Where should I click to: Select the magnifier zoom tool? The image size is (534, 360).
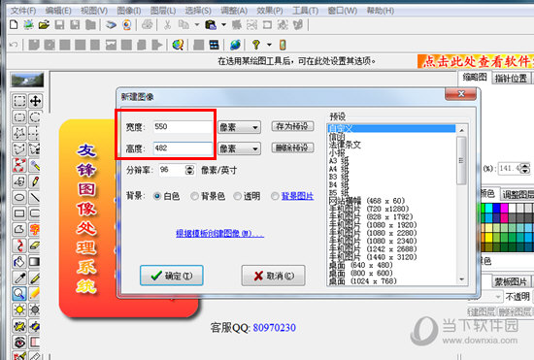coord(19,293)
